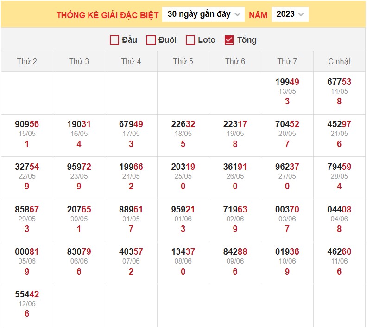
Task: Select the C.nhật column header
Action: coord(339,61)
